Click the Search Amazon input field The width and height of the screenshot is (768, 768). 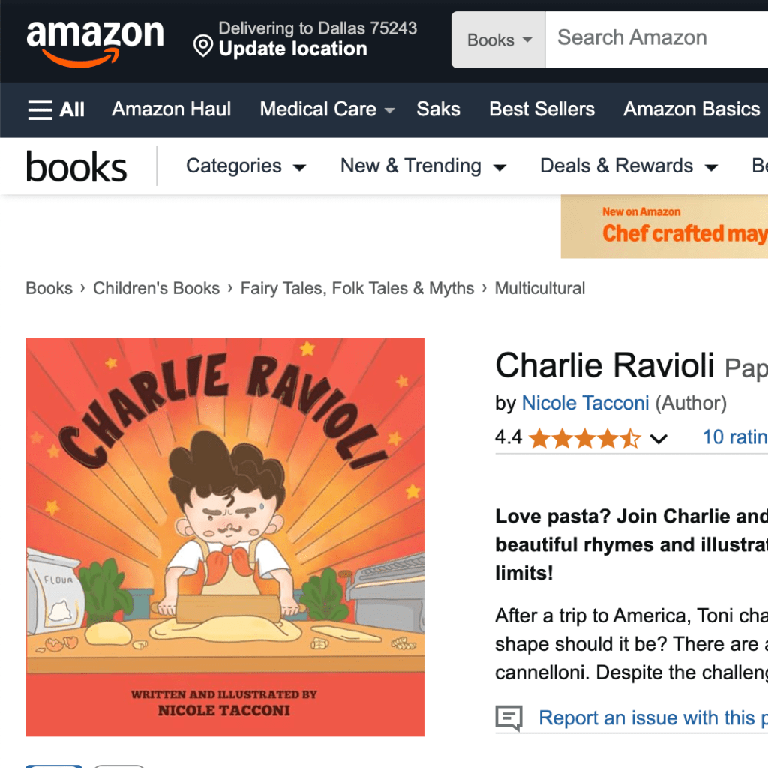point(657,40)
